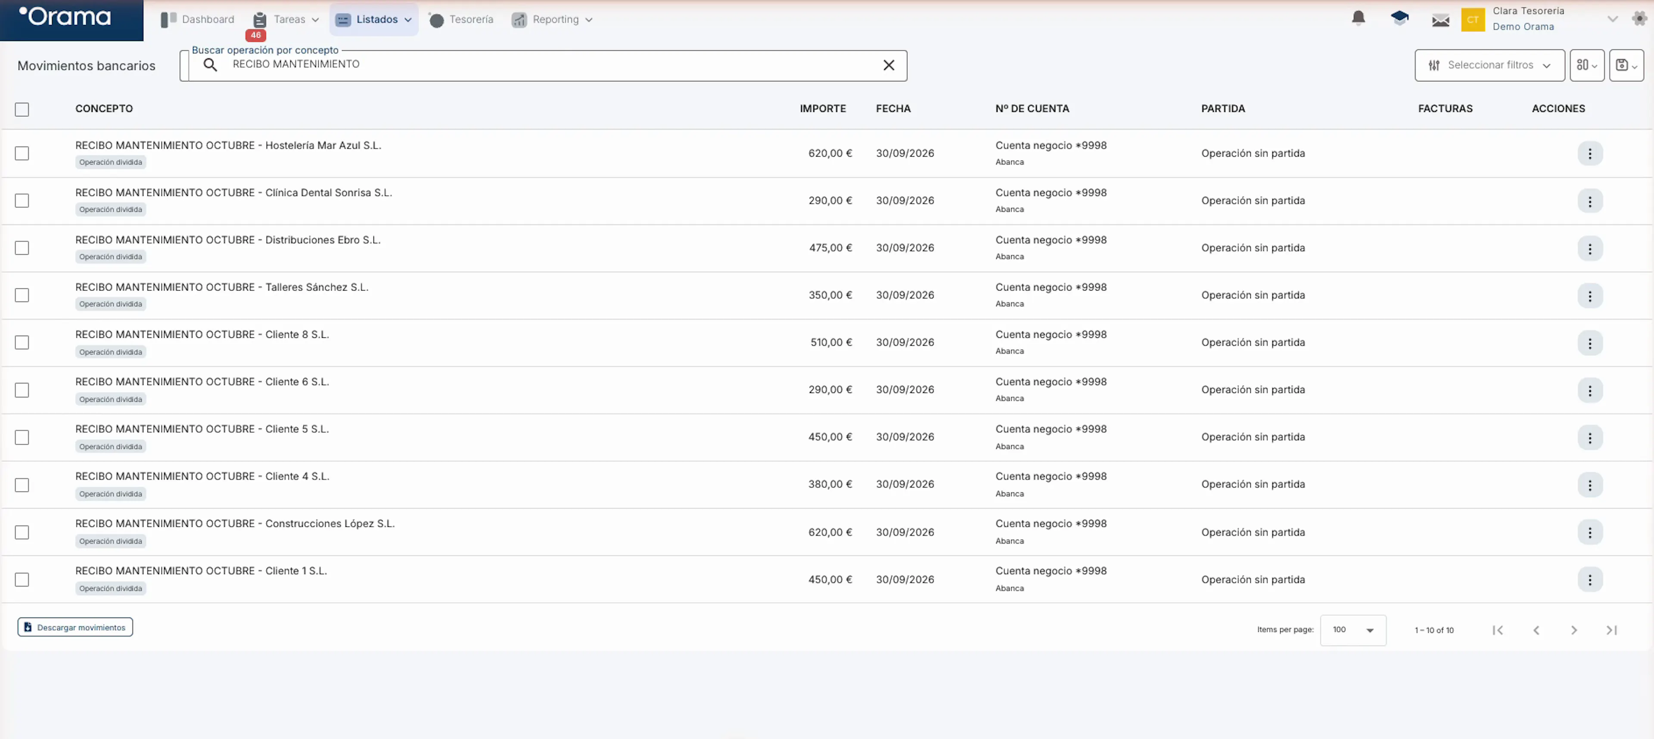Viewport: 1654px width, 739px height.
Task: Open actions menu for Hostelería Mar Azul row
Action: (1590, 153)
